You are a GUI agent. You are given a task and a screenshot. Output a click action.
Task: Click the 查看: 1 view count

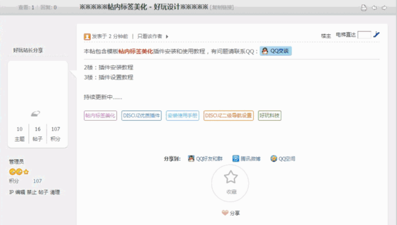pos(26,8)
